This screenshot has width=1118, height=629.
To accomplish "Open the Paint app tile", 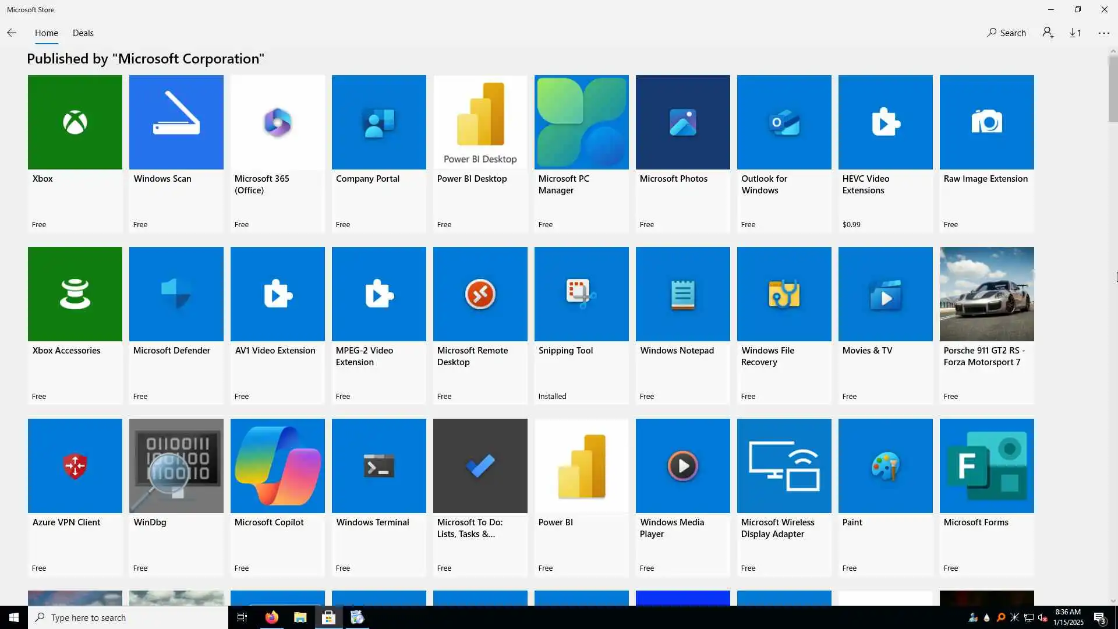I will point(885,466).
